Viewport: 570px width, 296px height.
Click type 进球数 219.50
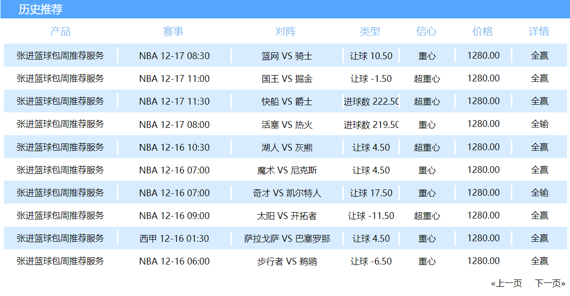point(371,125)
